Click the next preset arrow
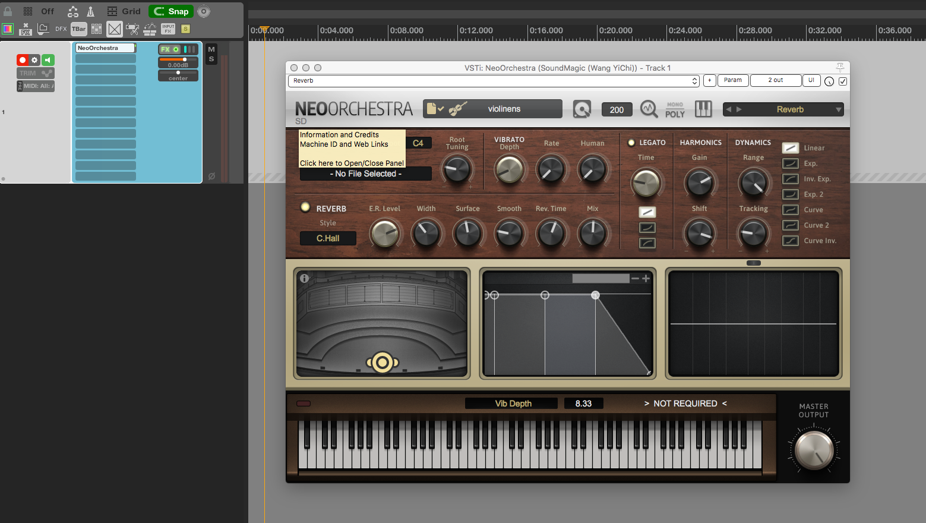Screen dimensions: 926x523 pyautogui.click(x=739, y=109)
